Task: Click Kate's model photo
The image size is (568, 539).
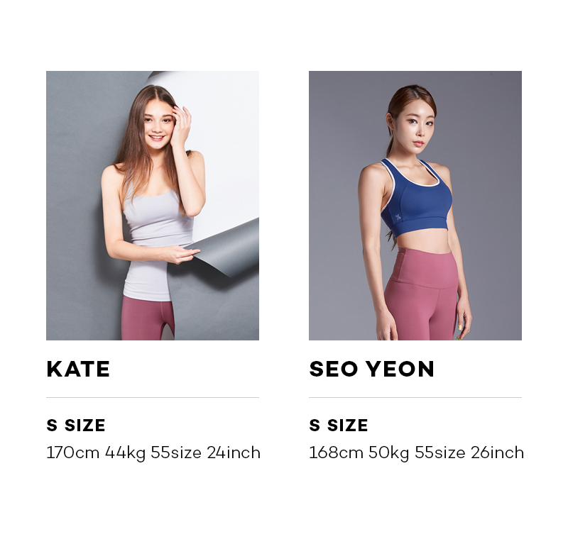Action: coord(153,206)
